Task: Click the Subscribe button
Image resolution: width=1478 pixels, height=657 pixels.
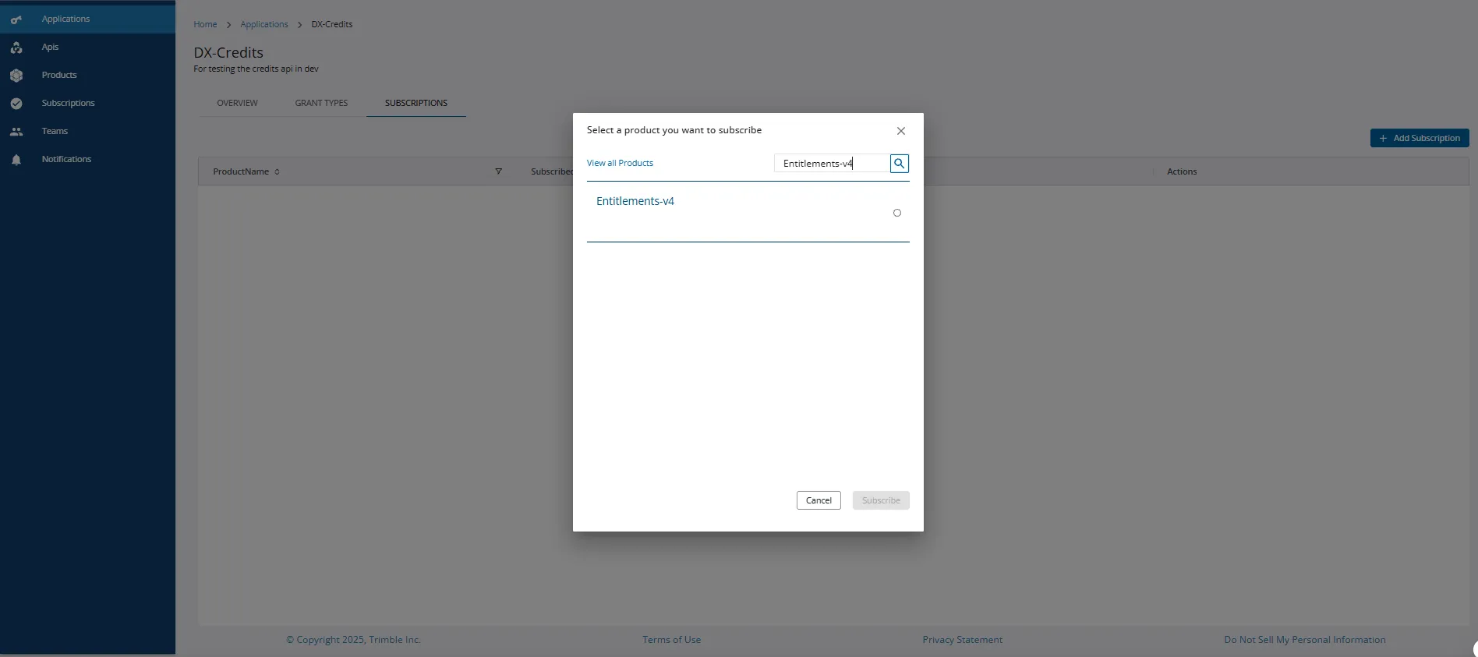Action: click(881, 500)
